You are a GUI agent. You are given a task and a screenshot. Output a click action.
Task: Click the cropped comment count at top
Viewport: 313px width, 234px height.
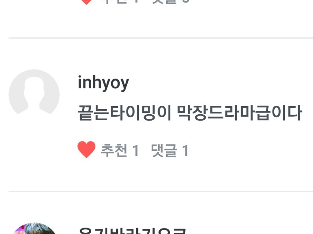(x=186, y=2)
